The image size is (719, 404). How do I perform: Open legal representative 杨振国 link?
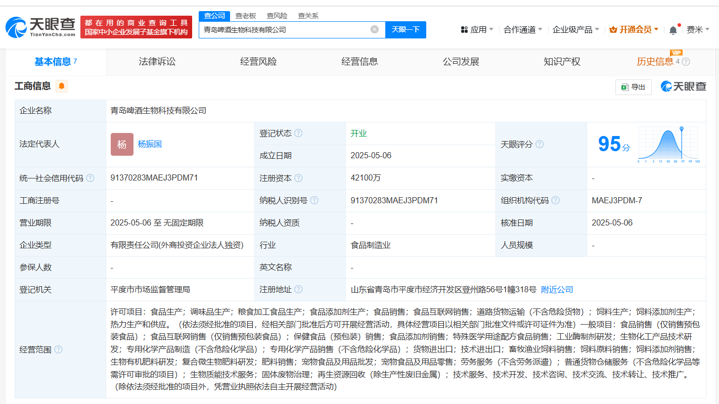pyautogui.click(x=150, y=144)
